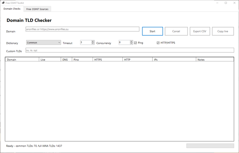
Task: Sort by the Ping column header
Action: click(x=82, y=60)
